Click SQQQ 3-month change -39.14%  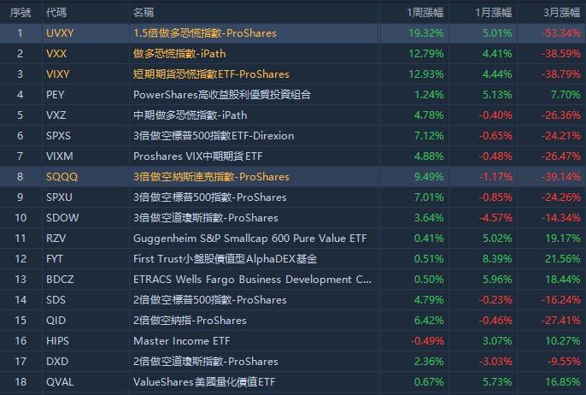pyautogui.click(x=561, y=177)
